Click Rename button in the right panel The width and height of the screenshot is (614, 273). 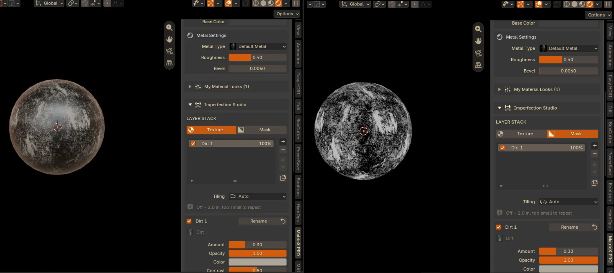click(x=569, y=227)
